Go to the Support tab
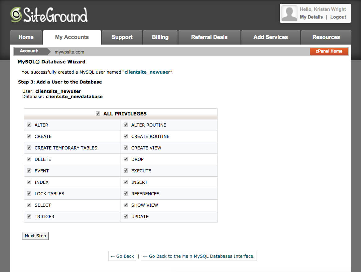361x272 pixels. pos(122,37)
